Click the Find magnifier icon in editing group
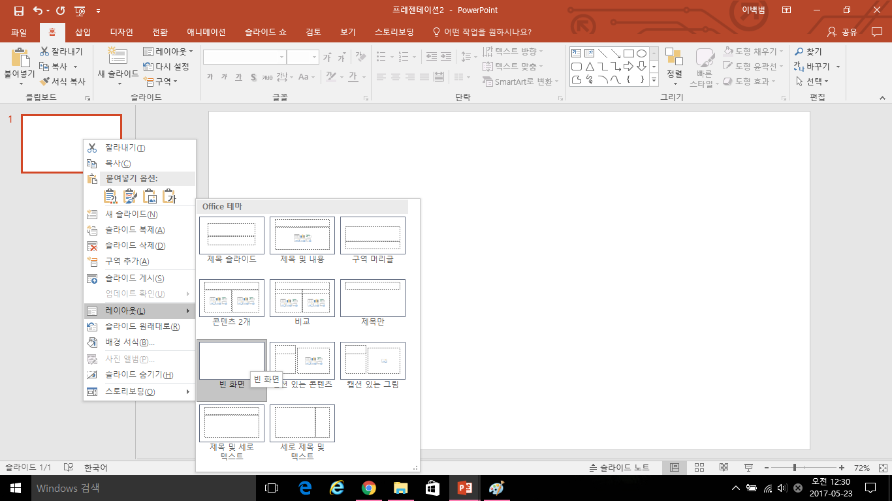 pyautogui.click(x=799, y=52)
